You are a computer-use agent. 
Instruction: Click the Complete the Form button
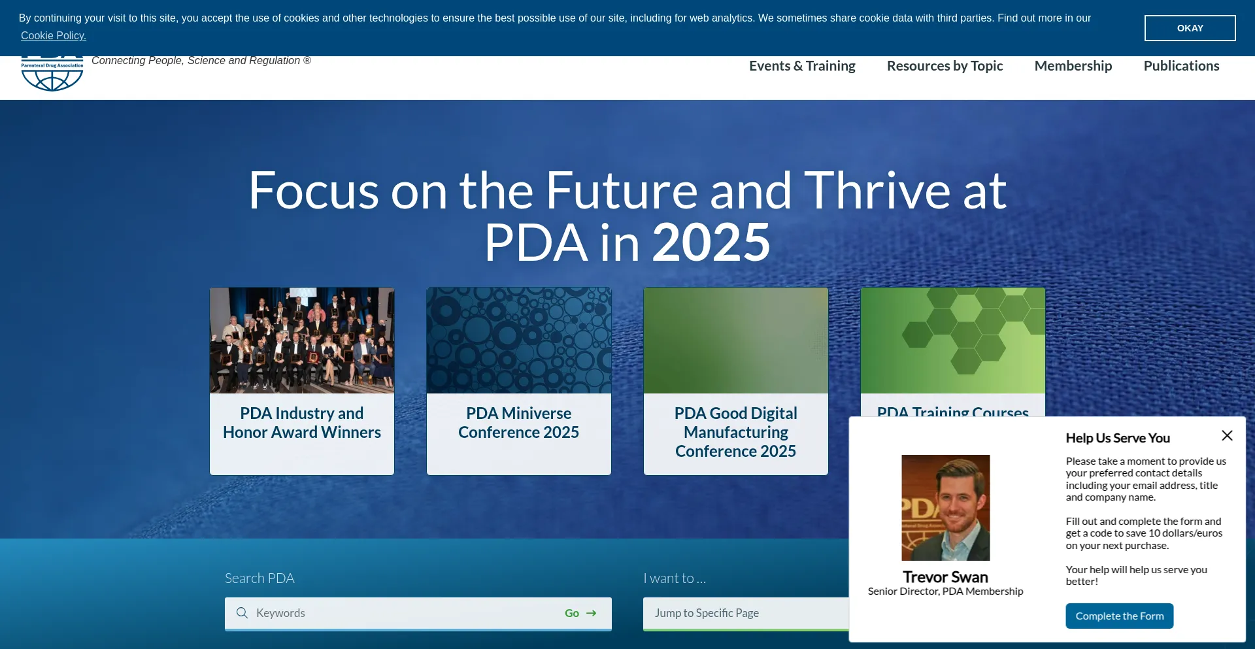click(x=1119, y=616)
